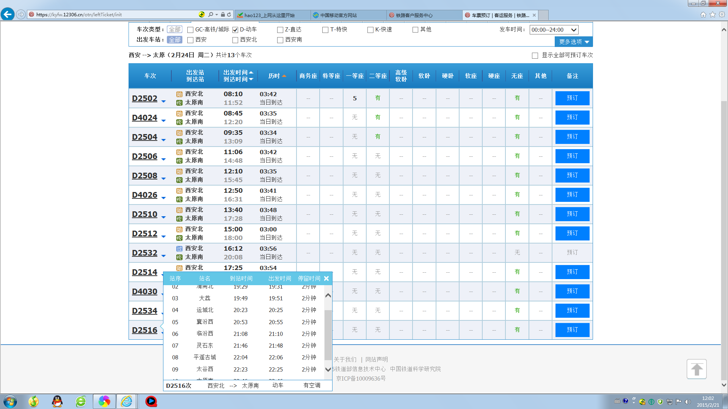728x409 pixels.
Task: Expand stops arrow for train D2506
Action: (x=163, y=159)
